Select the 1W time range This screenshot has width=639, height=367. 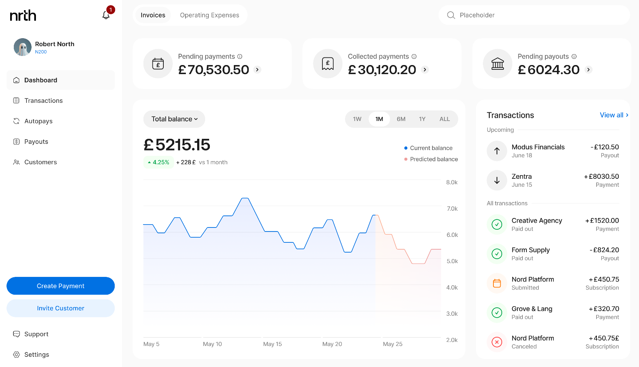click(x=357, y=119)
